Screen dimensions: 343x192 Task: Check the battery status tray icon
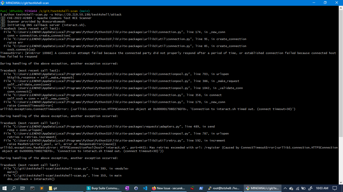pos(304,188)
